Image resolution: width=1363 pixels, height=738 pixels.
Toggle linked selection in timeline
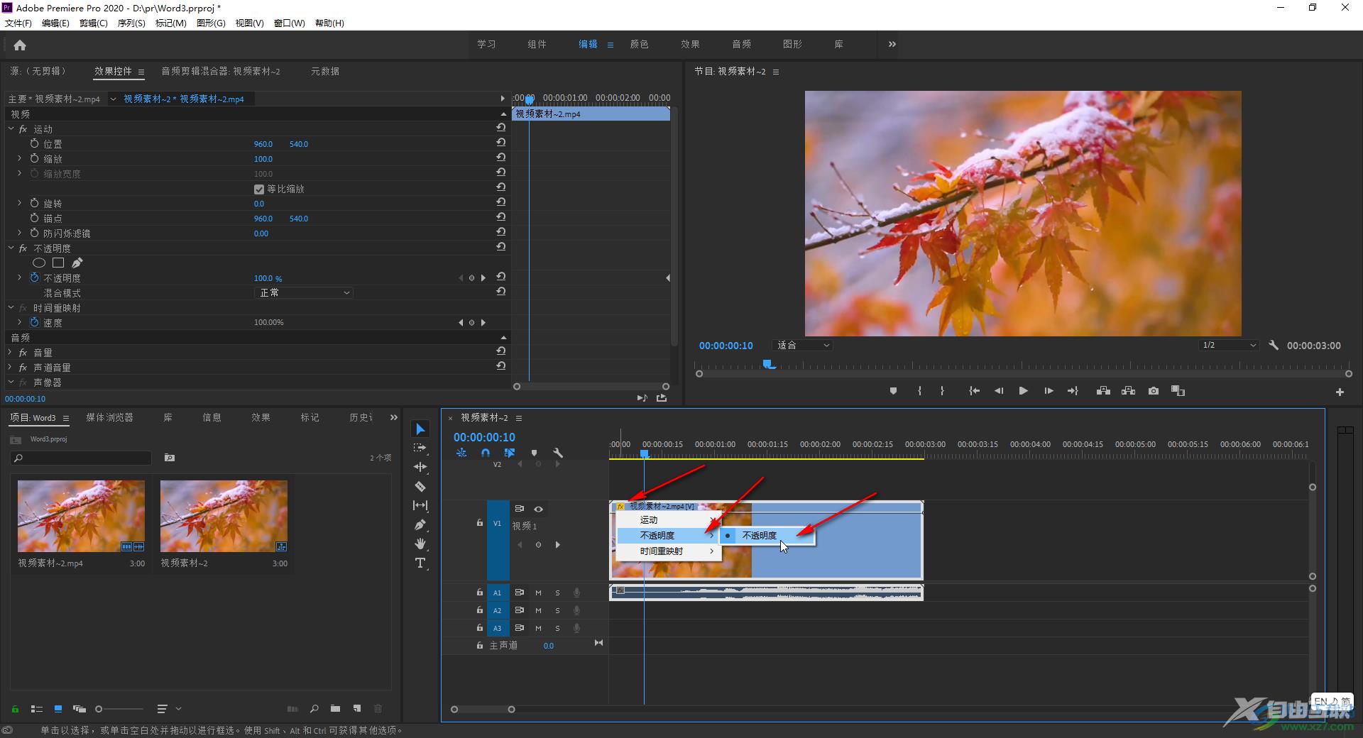pos(510,453)
